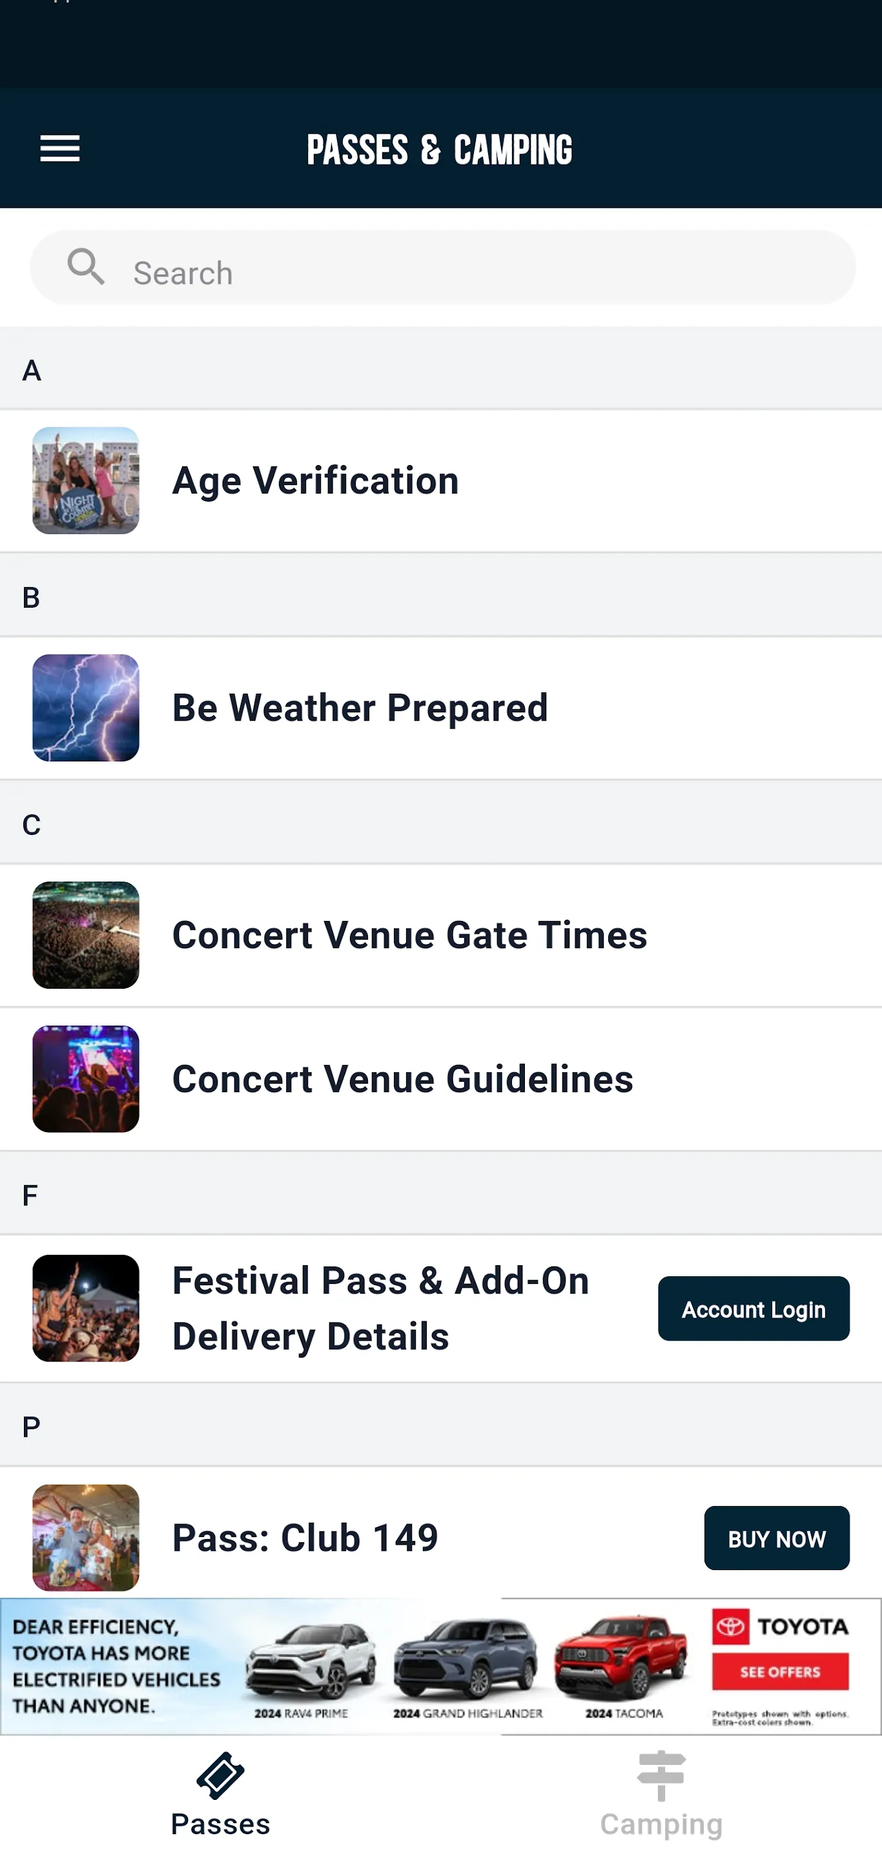The width and height of the screenshot is (882, 1860).
Task: Tap the Gate Times crowd thumbnail
Action: click(x=86, y=935)
